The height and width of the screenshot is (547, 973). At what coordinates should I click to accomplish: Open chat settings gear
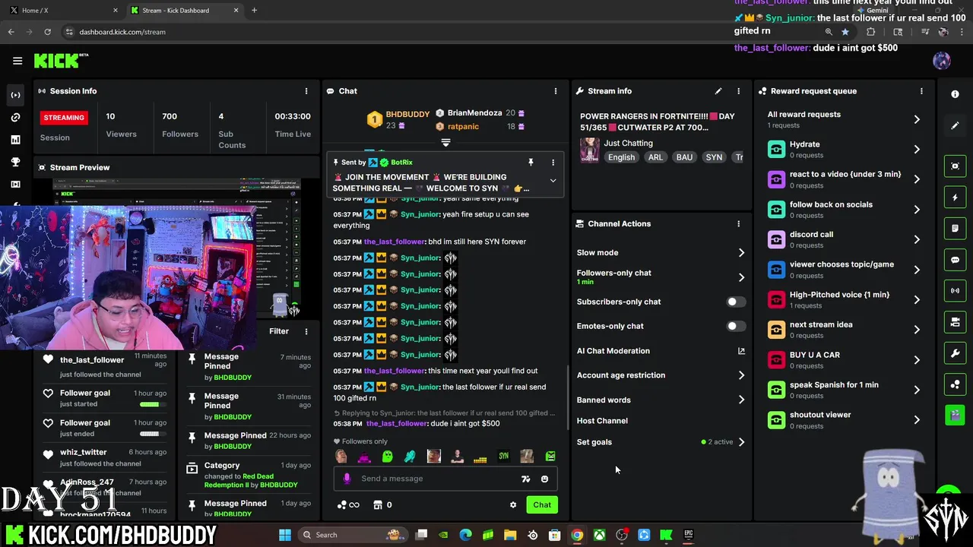513,505
